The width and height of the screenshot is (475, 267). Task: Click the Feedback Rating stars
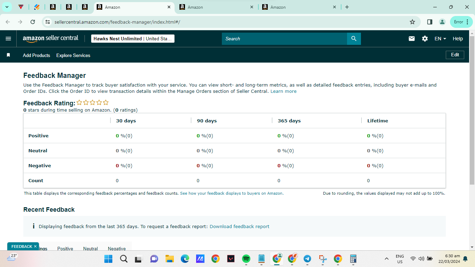click(x=92, y=103)
